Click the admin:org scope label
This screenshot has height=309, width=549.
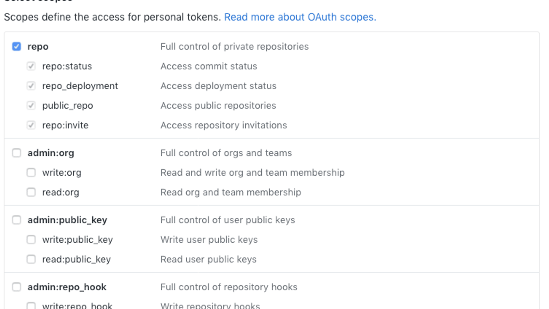click(x=51, y=153)
